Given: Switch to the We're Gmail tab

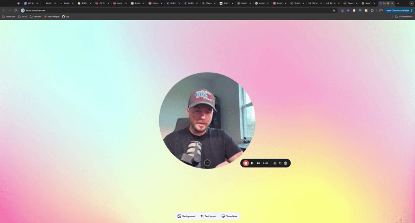Looking at the screenshot, I should click(x=314, y=3).
